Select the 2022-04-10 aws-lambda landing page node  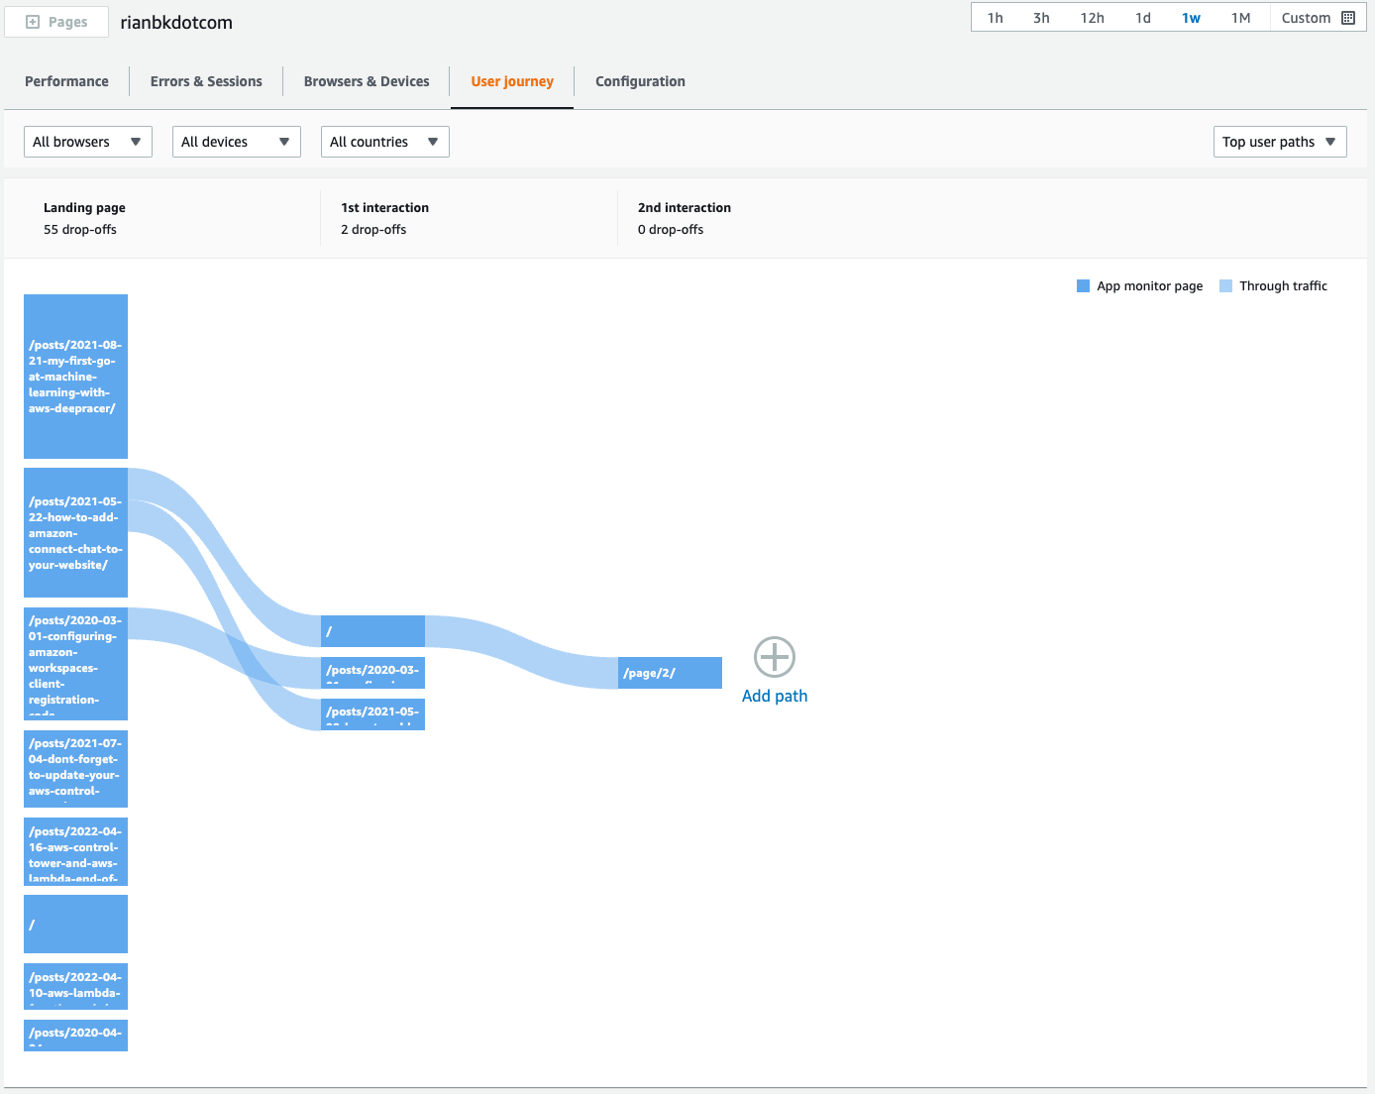pos(75,986)
